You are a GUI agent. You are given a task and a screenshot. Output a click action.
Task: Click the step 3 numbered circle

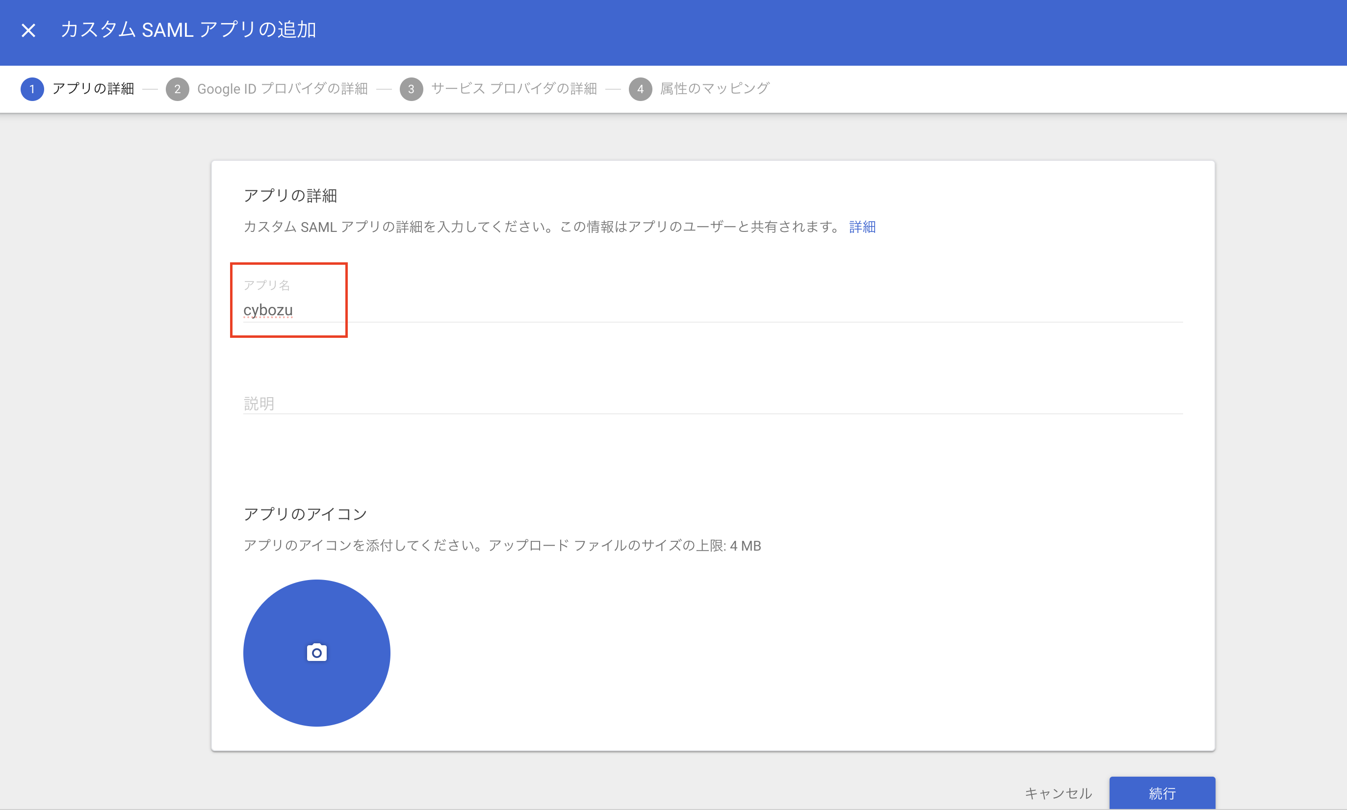pos(412,89)
